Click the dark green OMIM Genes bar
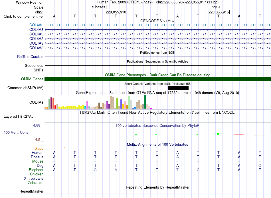This screenshot has width=271, height=198. pyautogui.click(x=157, y=79)
